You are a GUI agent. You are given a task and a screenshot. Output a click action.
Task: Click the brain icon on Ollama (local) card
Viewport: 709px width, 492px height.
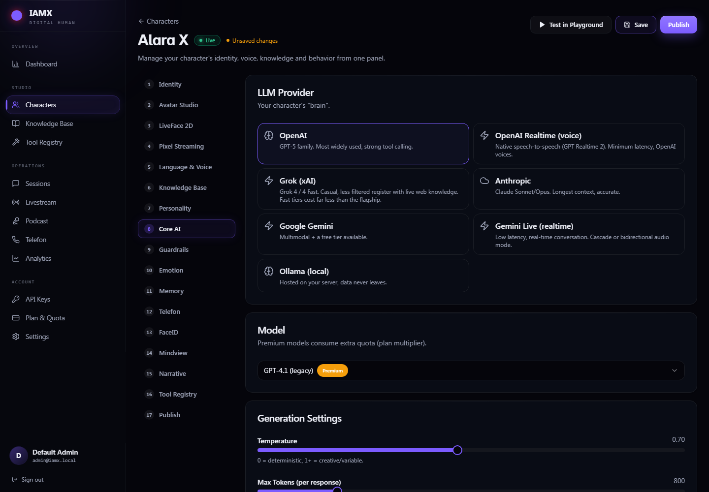point(269,271)
